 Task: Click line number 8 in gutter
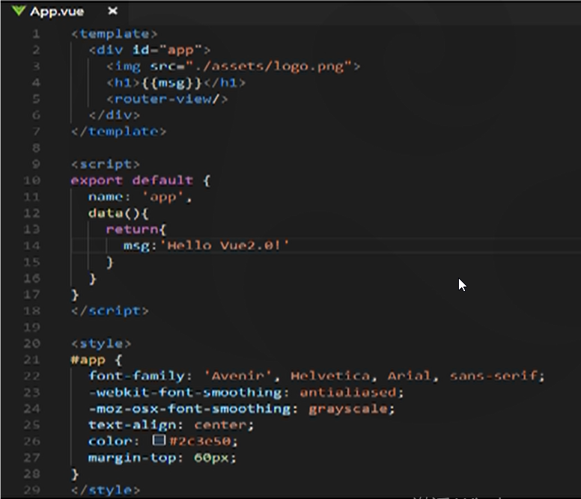point(36,147)
